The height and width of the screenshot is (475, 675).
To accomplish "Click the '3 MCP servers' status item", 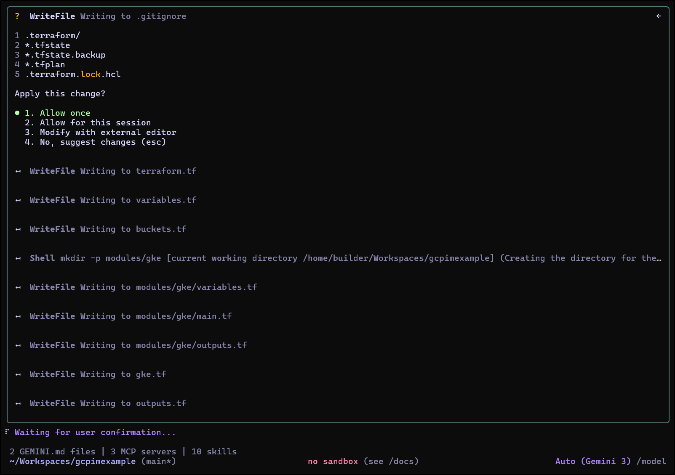I will [x=143, y=451].
